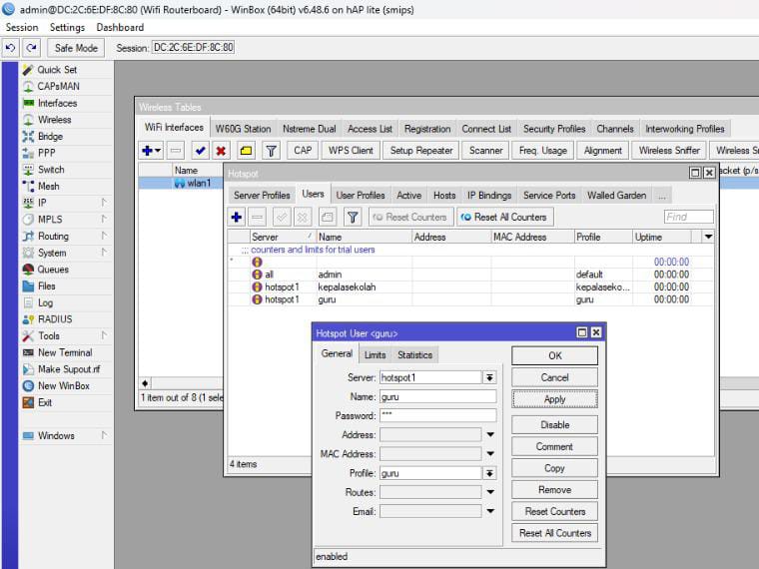Open CAPsMAN menu item
Viewport: 759px width, 569px height.
(58, 86)
